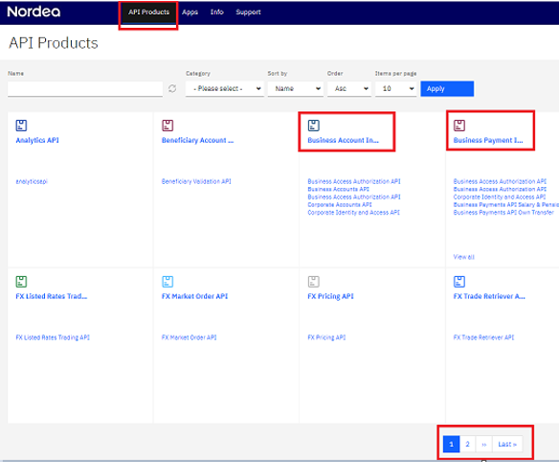
Task: Open the Apps menu item
Action: click(x=190, y=12)
